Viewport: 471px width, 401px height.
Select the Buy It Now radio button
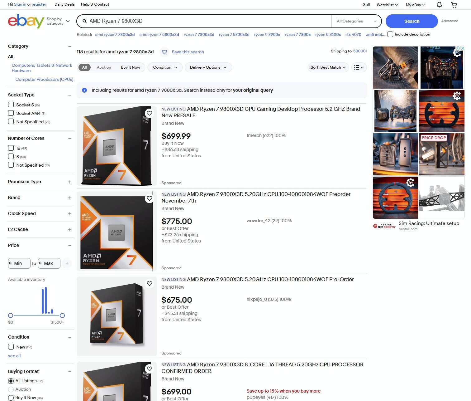click(x=11, y=398)
